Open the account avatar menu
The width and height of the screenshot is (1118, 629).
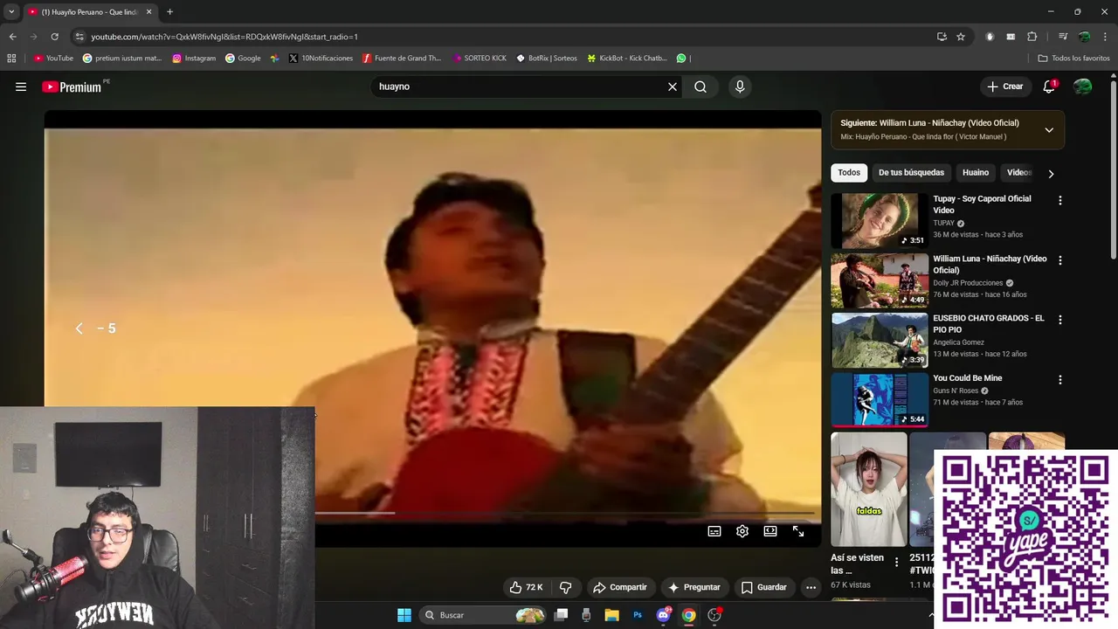[x=1082, y=86]
